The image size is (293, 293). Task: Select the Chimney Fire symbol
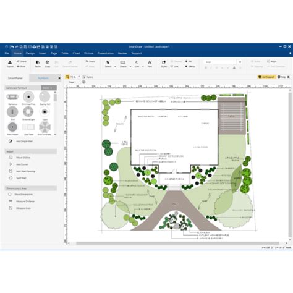pyautogui.click(x=28, y=98)
